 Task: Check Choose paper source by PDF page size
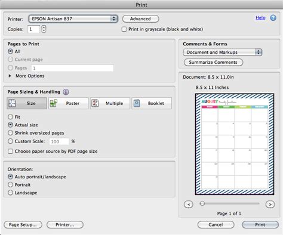click(x=10, y=151)
